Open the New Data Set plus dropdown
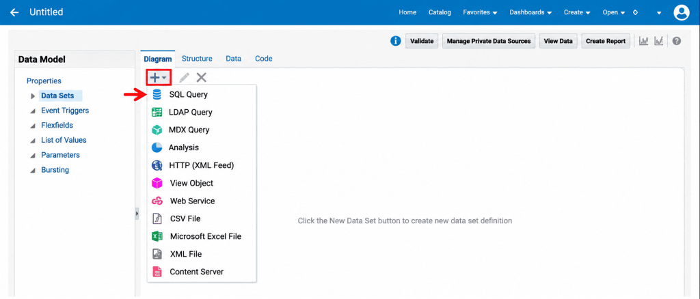 [159, 78]
